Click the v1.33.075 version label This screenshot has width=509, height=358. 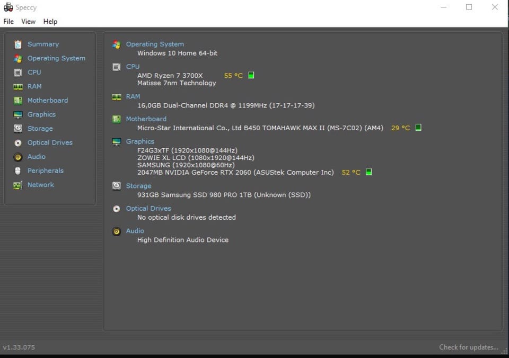19,347
